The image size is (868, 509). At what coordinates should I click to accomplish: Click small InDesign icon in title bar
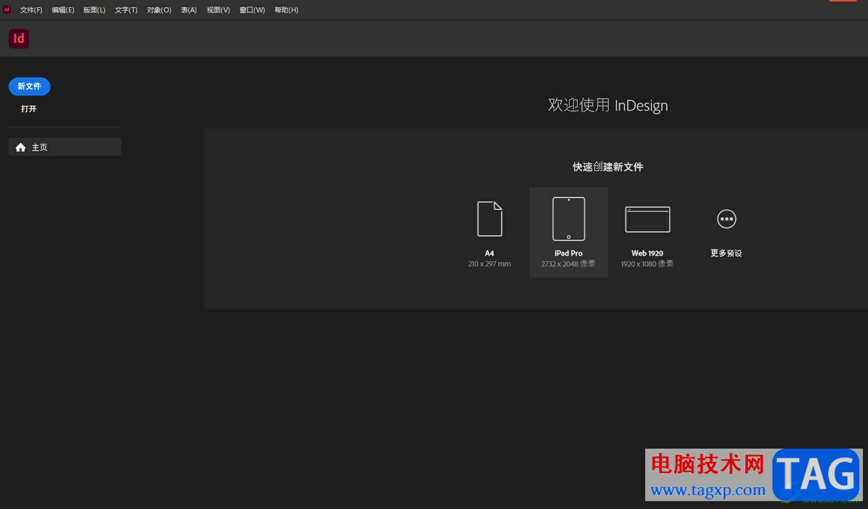coord(7,10)
